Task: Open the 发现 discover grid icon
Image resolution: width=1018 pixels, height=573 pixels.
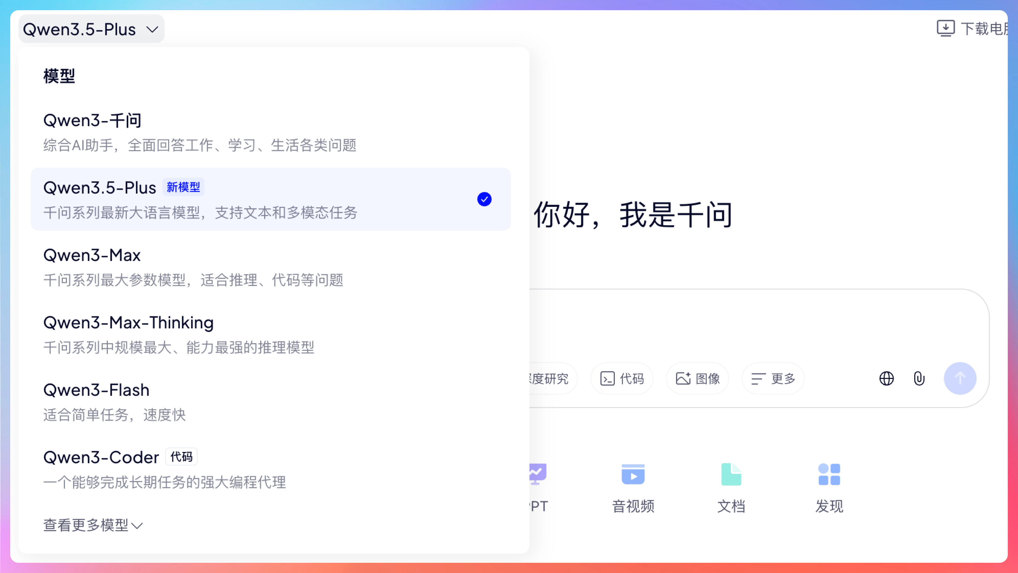Action: tap(829, 474)
